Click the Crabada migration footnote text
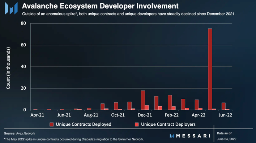 click(x=74, y=139)
